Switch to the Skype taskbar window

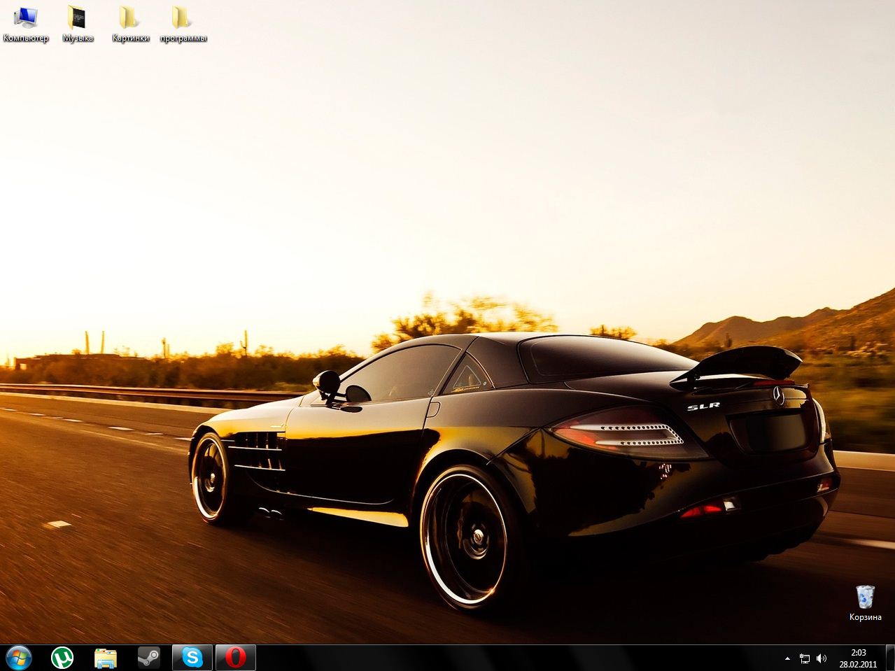(x=192, y=658)
